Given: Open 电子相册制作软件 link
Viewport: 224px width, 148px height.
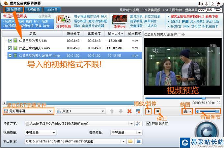Looking at the screenshot, I should pyautogui.click(x=87, y=16).
